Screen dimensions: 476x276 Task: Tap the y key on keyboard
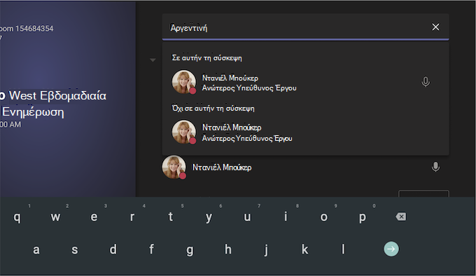[x=209, y=217]
